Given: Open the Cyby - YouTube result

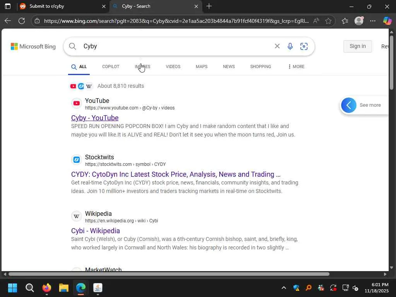Looking at the screenshot, I should click(x=95, y=118).
